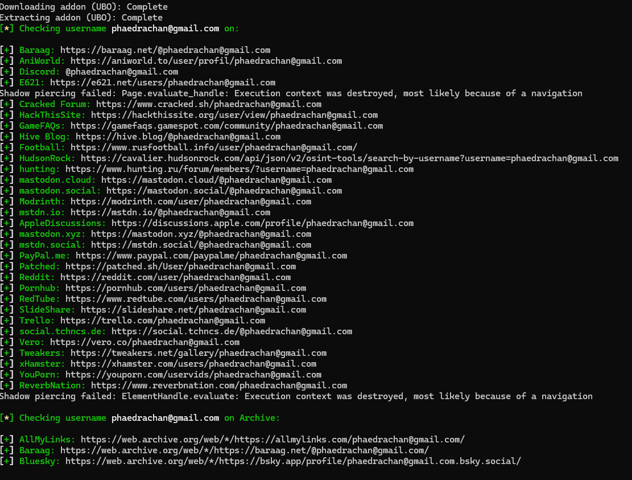Click the green 'ReverbNation:' label
Image resolution: width=632 pixels, height=480 pixels.
click(52, 385)
